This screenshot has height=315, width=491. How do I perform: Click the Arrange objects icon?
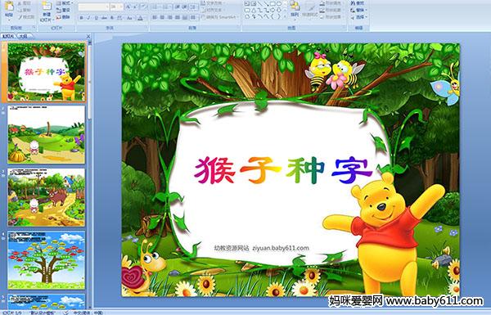click(295, 6)
